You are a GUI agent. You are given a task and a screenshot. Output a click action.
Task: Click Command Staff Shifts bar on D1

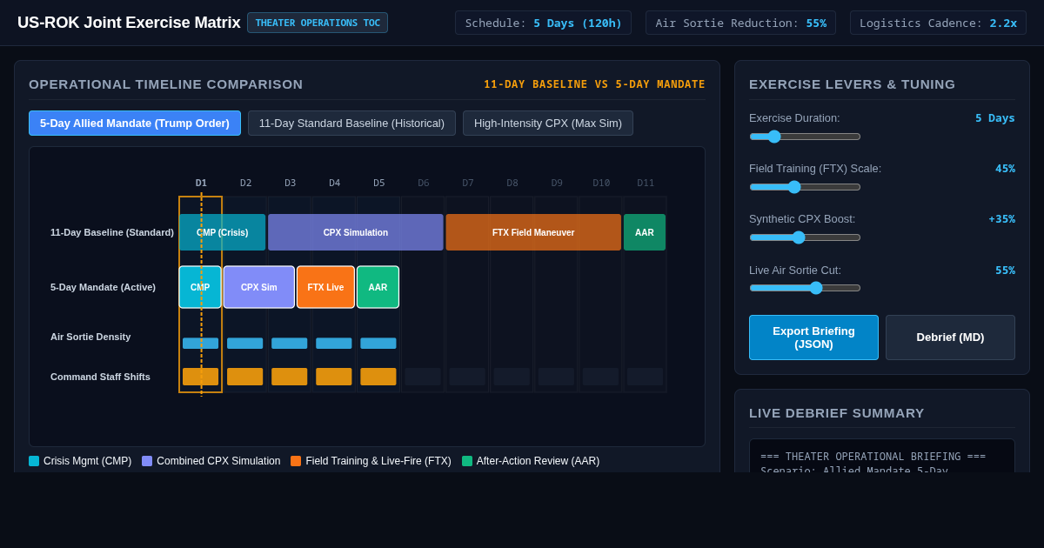click(200, 377)
